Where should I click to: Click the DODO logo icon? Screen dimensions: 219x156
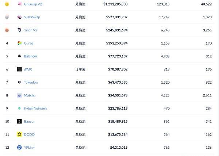click(19, 134)
